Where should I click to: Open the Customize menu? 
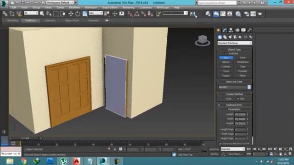(x=146, y=7)
